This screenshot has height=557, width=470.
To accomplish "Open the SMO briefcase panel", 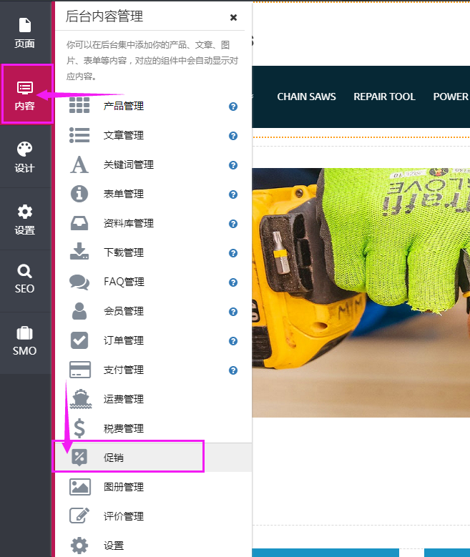I will click(x=25, y=341).
